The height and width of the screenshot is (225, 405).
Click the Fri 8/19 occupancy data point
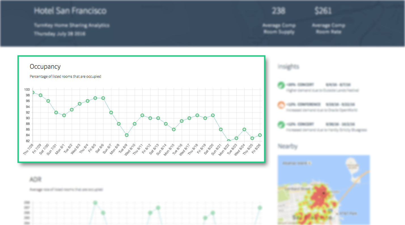205,118
